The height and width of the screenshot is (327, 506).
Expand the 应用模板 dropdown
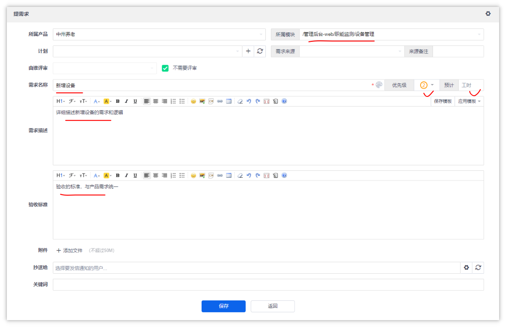click(x=469, y=101)
